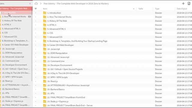Image resolution: width=192 pixels, height=108 pixels.
Task: Select 11. DOM Manipulation in sidebar
Action: (12, 53)
